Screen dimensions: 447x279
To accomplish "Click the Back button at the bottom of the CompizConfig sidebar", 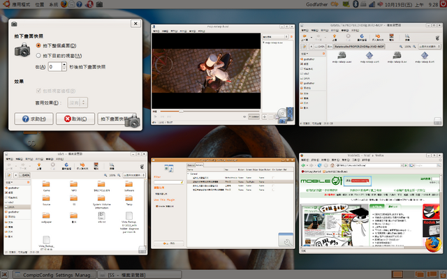I will (x=169, y=243).
